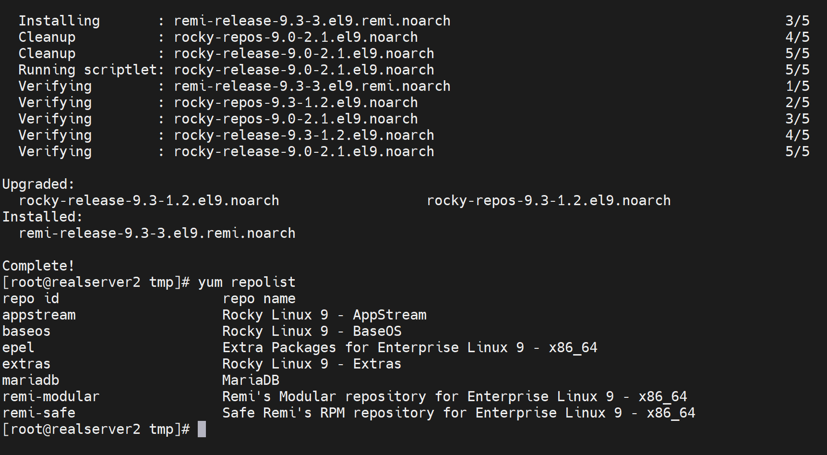Click the 'extras' repo id
This screenshot has height=455, width=827.
click(x=26, y=364)
